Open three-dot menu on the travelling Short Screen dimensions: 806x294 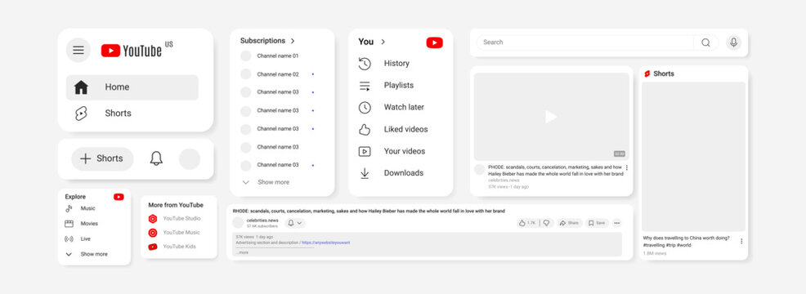[741, 241]
